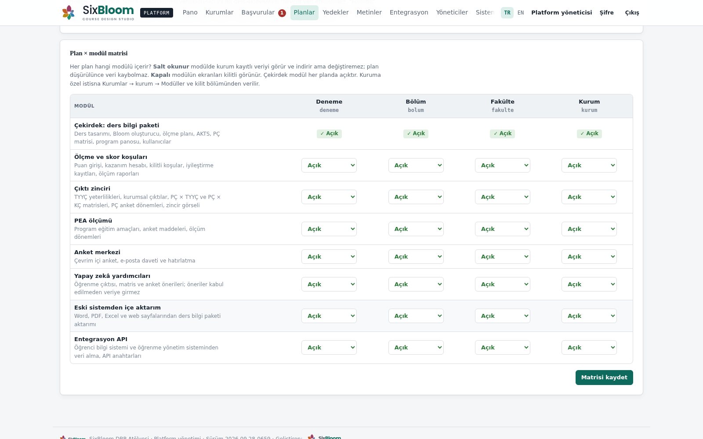Click the Şifre link

tap(607, 12)
